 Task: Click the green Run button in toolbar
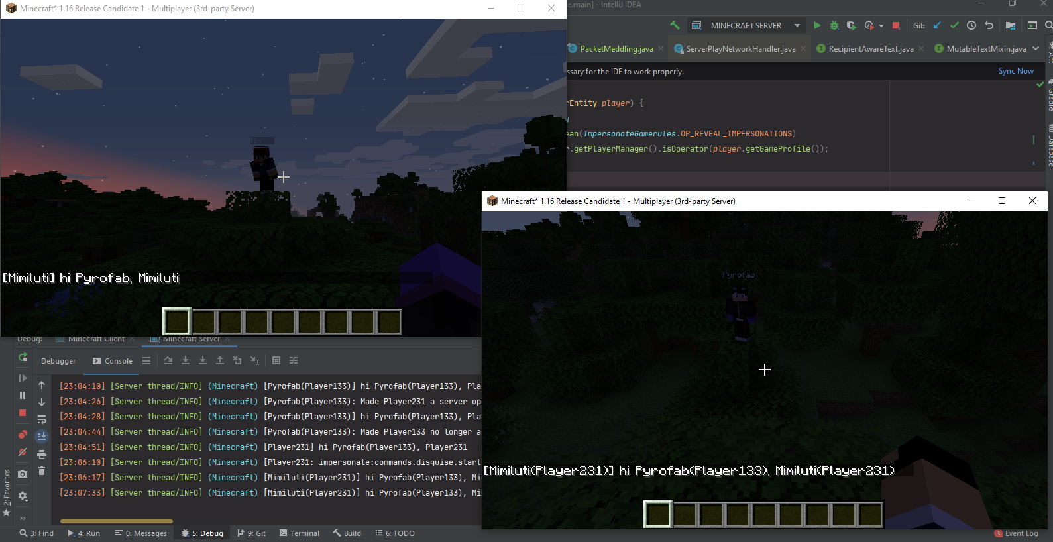point(817,25)
